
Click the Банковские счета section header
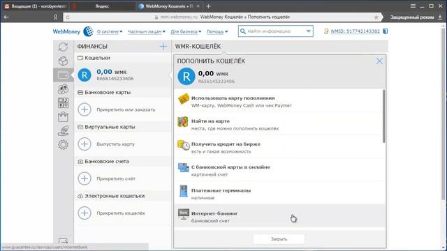(122, 161)
